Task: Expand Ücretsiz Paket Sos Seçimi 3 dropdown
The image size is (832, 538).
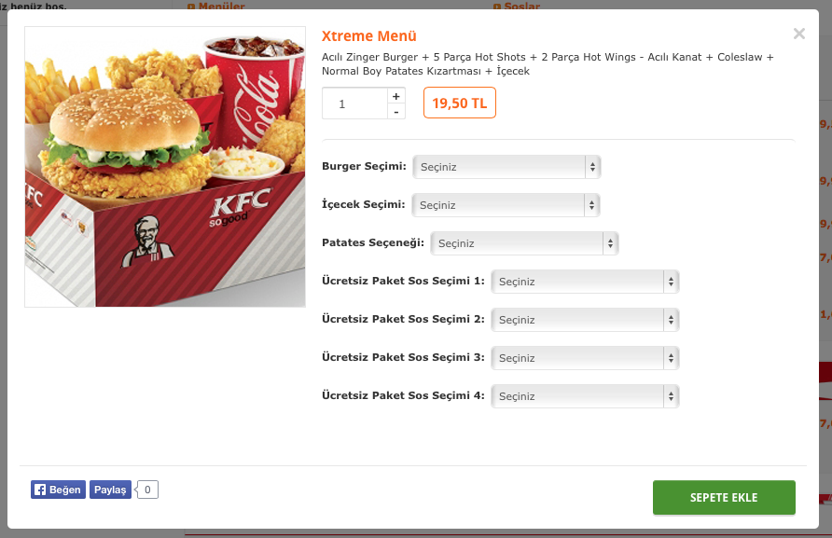Action: point(585,358)
